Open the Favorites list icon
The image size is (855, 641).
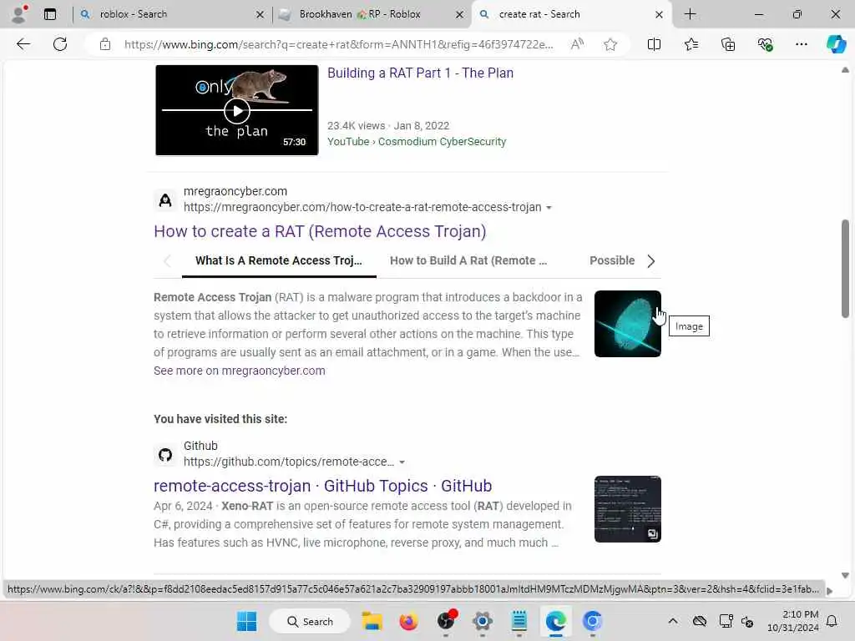pos(691,44)
